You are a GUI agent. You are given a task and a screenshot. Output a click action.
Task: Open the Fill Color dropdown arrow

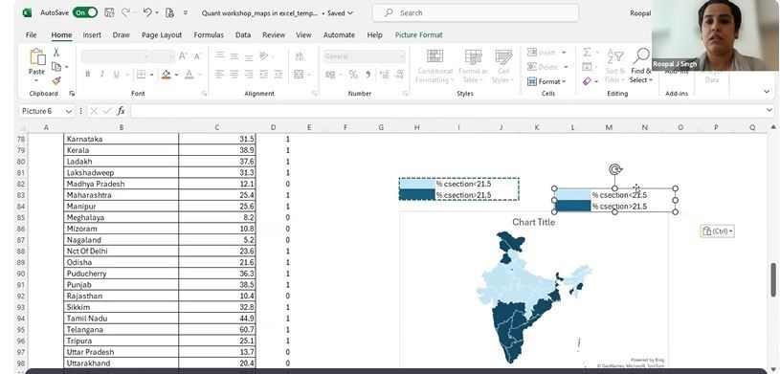[176, 75]
